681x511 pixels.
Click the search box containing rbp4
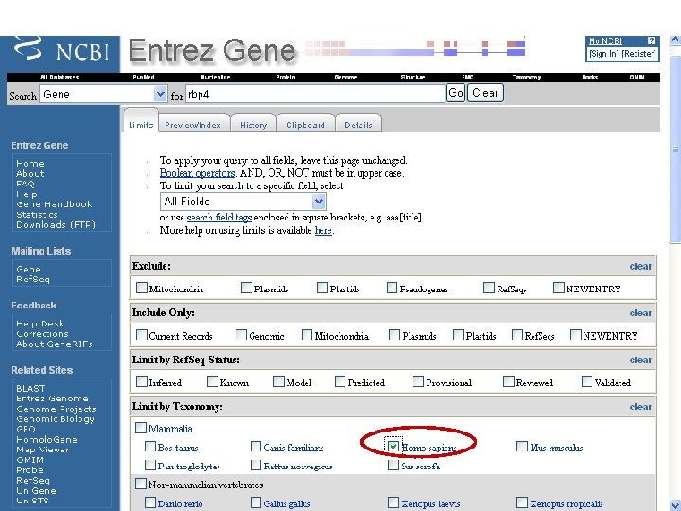pyautogui.click(x=315, y=94)
